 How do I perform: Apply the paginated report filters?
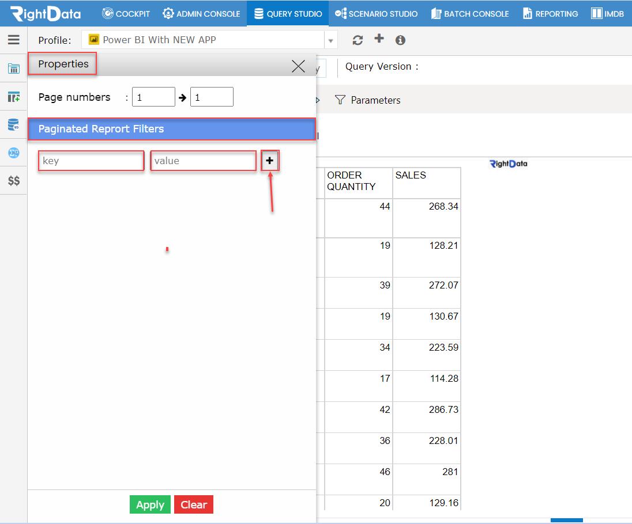click(x=150, y=504)
